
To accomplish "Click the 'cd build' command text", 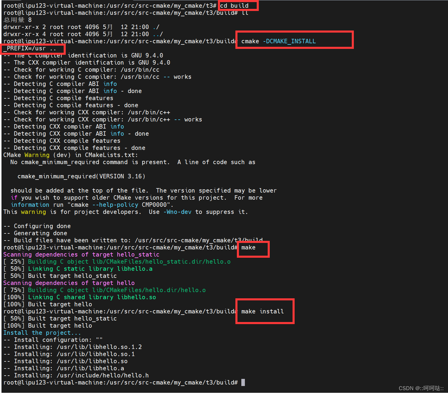I will [234, 6].
